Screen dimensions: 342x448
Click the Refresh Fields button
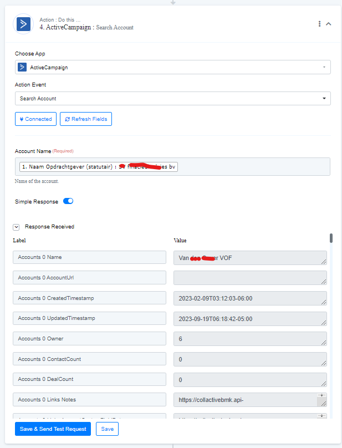pyautogui.click(x=86, y=119)
